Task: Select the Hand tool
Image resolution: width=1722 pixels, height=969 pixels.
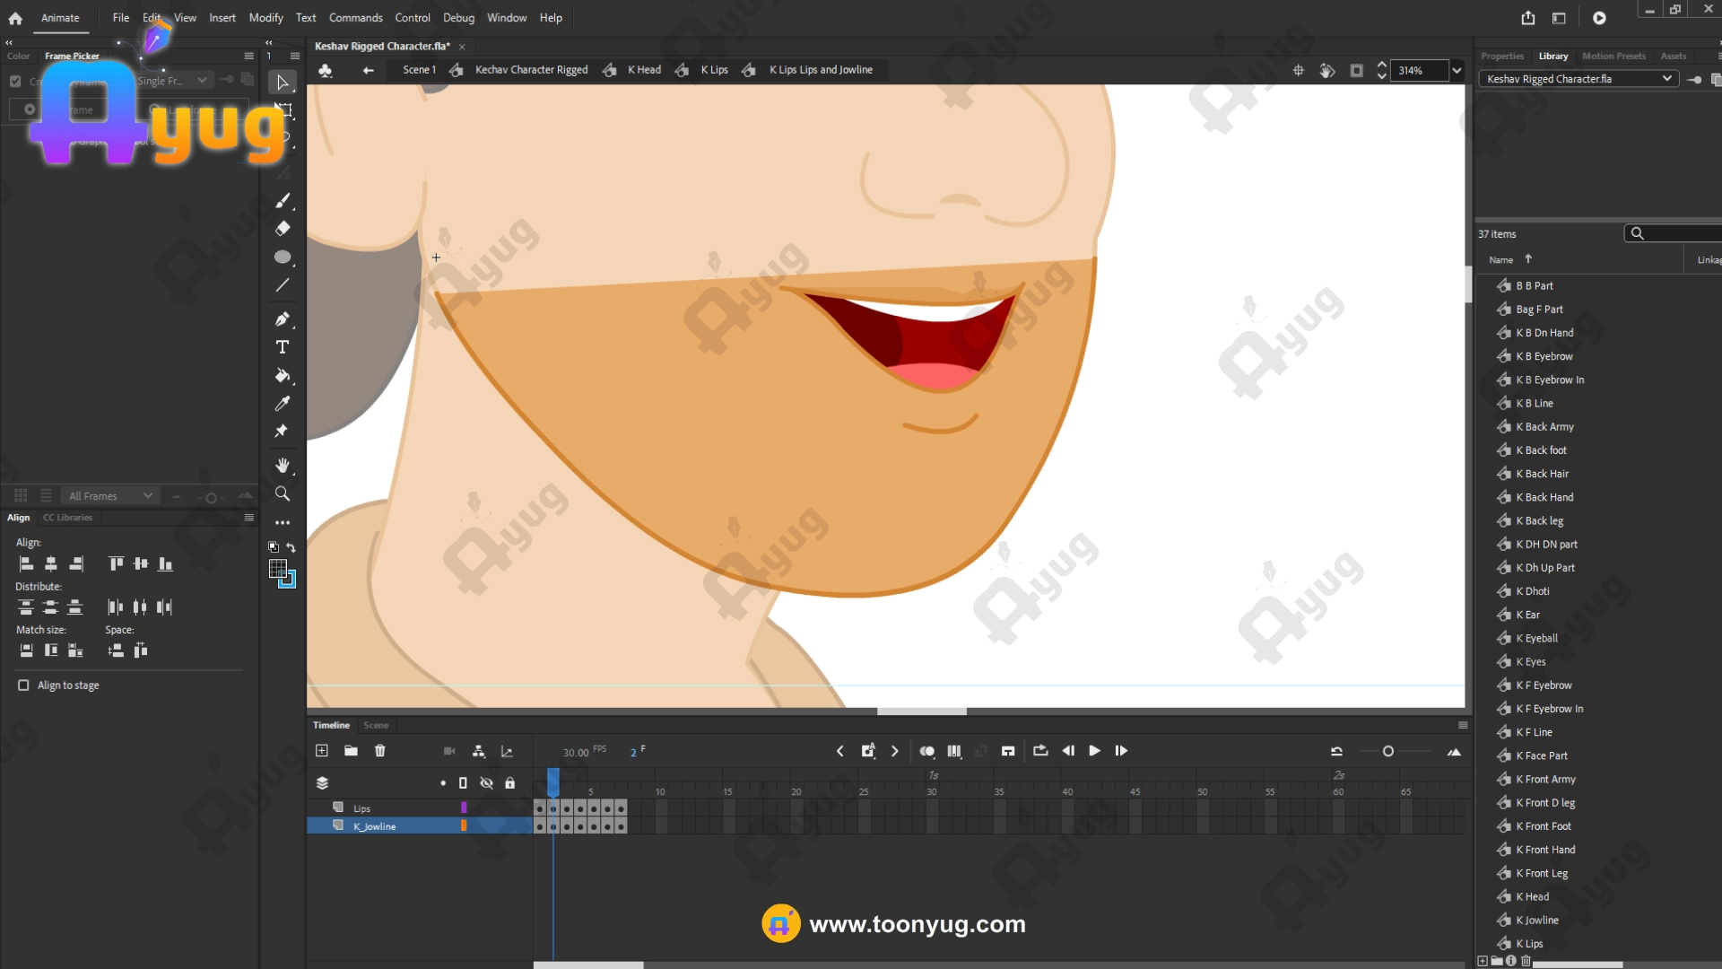Action: click(283, 465)
